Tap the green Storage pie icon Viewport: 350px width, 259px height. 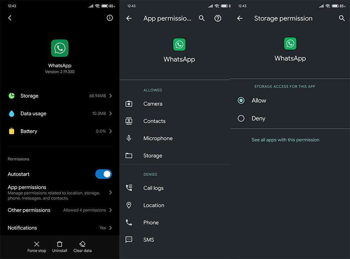click(12, 96)
